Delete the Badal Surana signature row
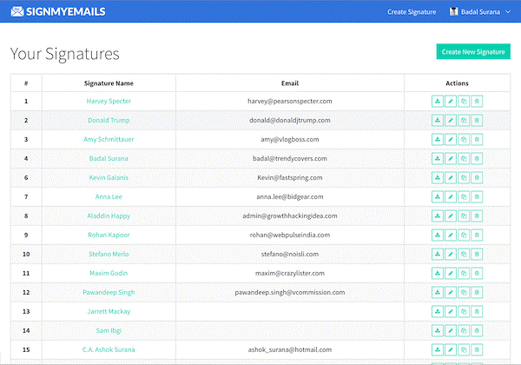The width and height of the screenshot is (521, 365). coord(477,158)
